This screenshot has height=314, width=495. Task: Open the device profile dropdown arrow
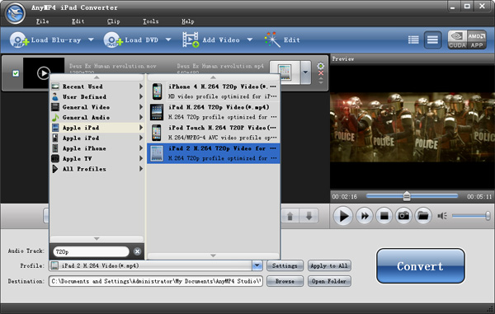(x=305, y=73)
